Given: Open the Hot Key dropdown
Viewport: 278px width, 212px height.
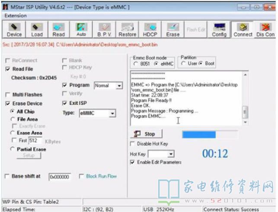Looking at the screenshot, I should coord(171,154).
